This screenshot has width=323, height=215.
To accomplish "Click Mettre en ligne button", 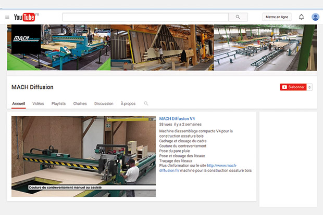I will (277, 17).
